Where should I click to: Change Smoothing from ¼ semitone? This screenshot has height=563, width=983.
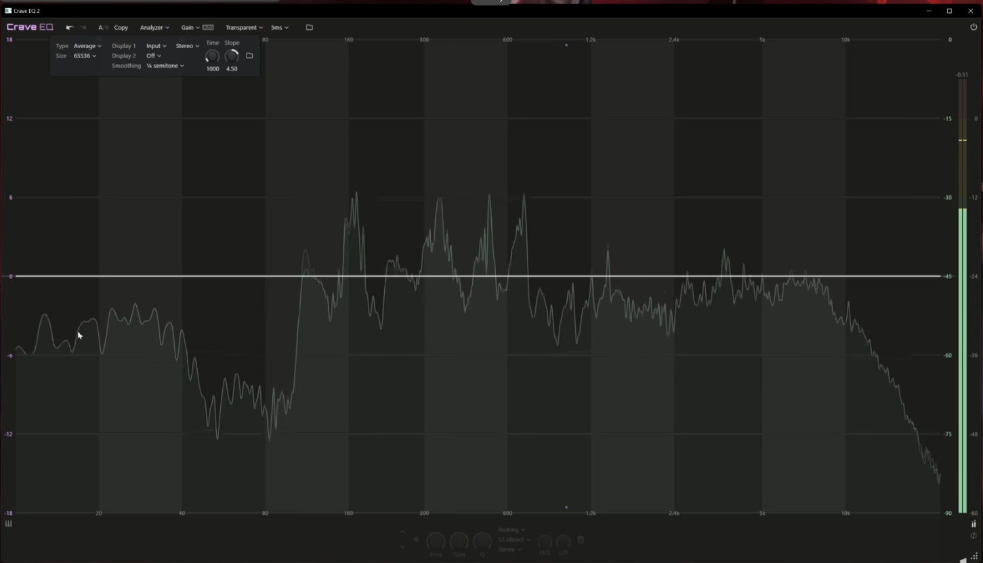(x=165, y=66)
